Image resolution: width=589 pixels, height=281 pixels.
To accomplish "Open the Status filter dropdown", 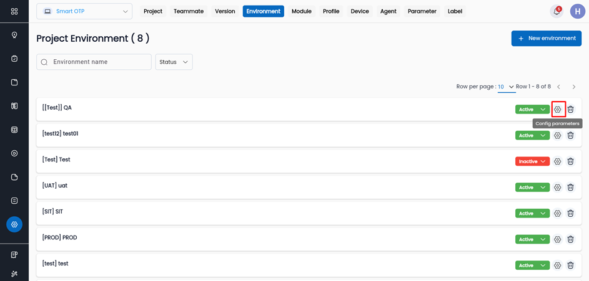I will click(174, 62).
